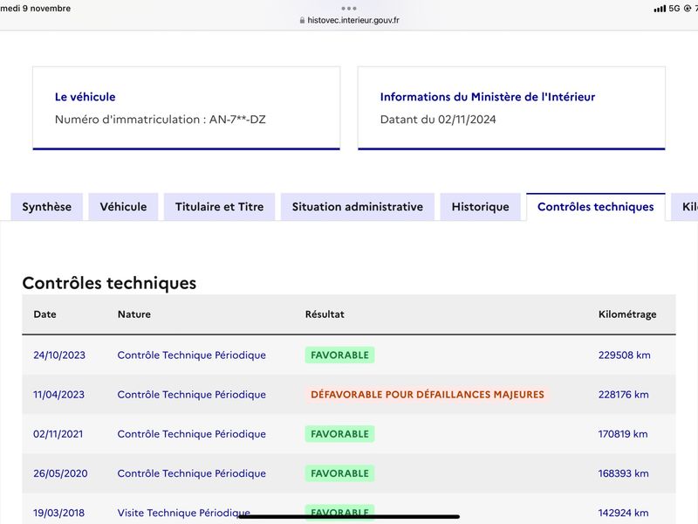Click the Résultat column header
The height and width of the screenshot is (524, 698).
[x=325, y=314]
